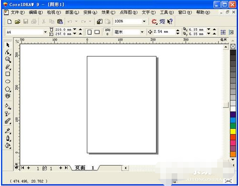
Task: Click the Print icon
Action: click(34, 22)
